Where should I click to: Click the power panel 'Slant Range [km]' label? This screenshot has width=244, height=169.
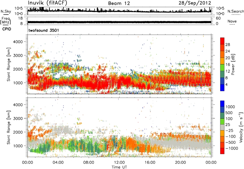tap(9, 64)
